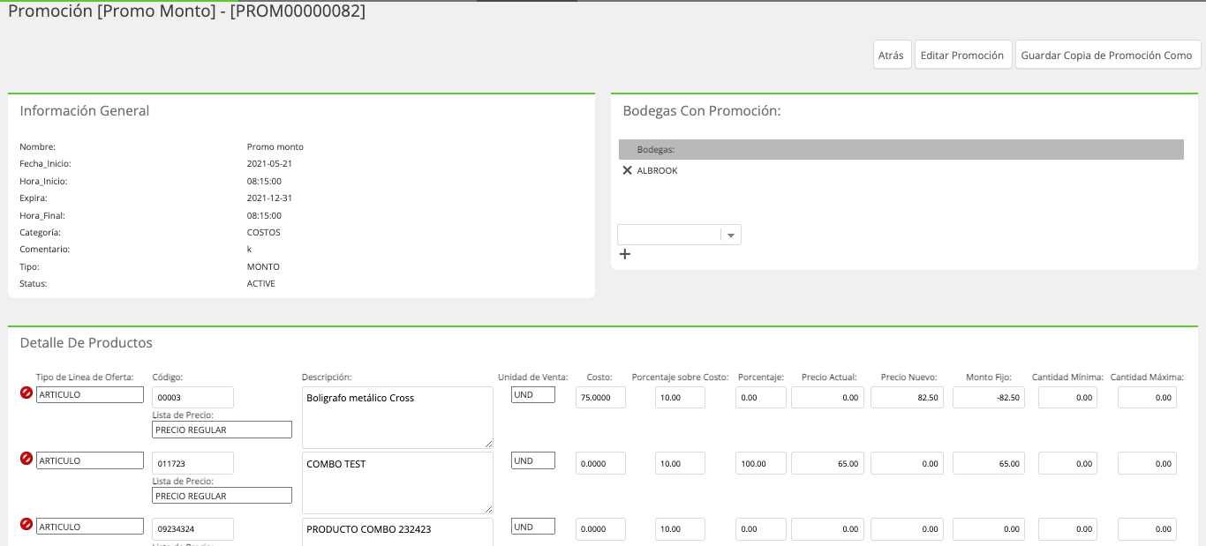This screenshot has width=1206, height=546.
Task: Remove the ALBROOK warehouse with X icon
Action: [x=627, y=170]
